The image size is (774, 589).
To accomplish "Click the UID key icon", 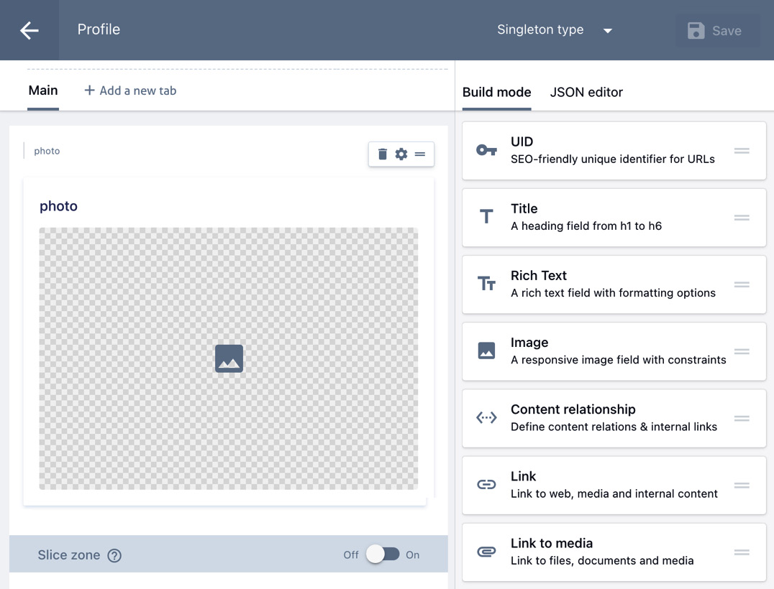I will pyautogui.click(x=486, y=150).
